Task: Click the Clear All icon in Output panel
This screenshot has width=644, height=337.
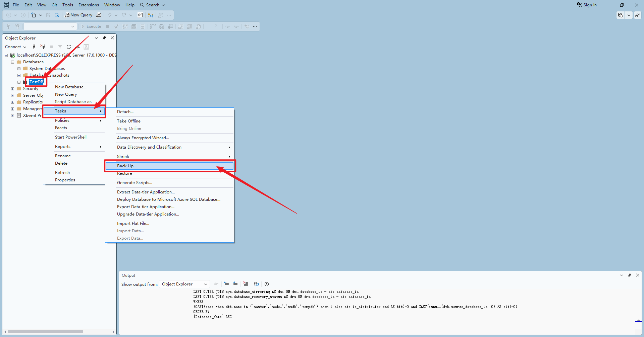Action: [x=246, y=284]
